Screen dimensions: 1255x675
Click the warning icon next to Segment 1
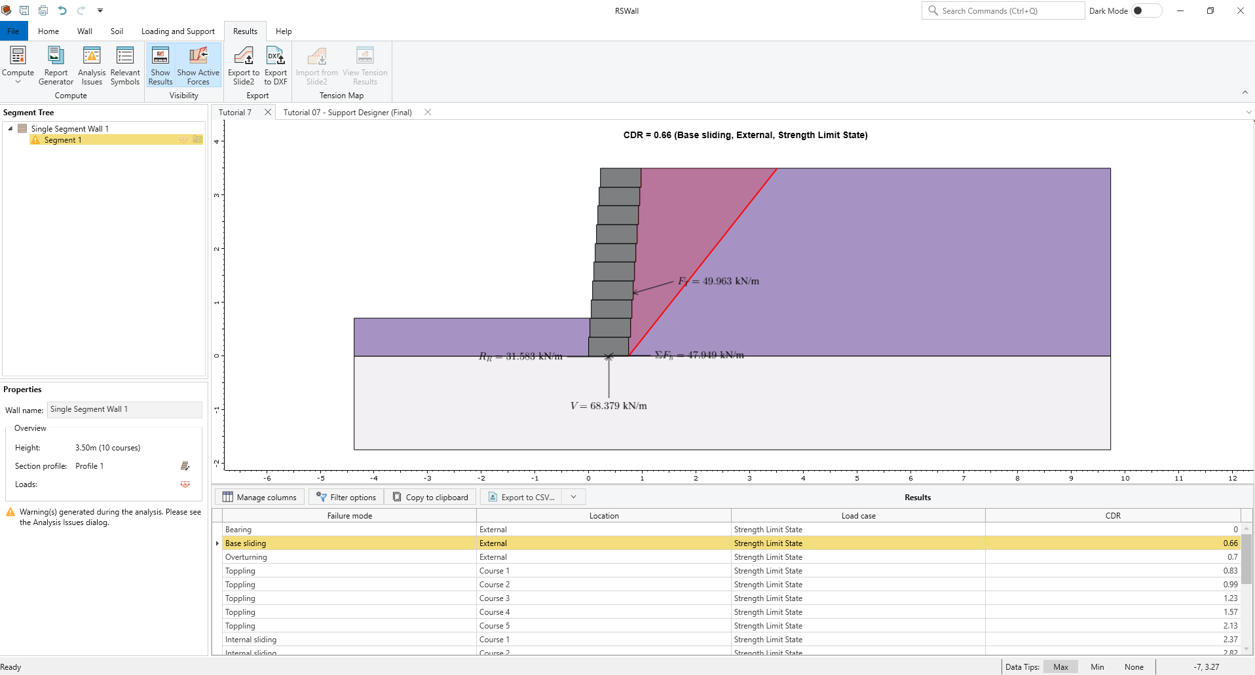[x=35, y=140]
